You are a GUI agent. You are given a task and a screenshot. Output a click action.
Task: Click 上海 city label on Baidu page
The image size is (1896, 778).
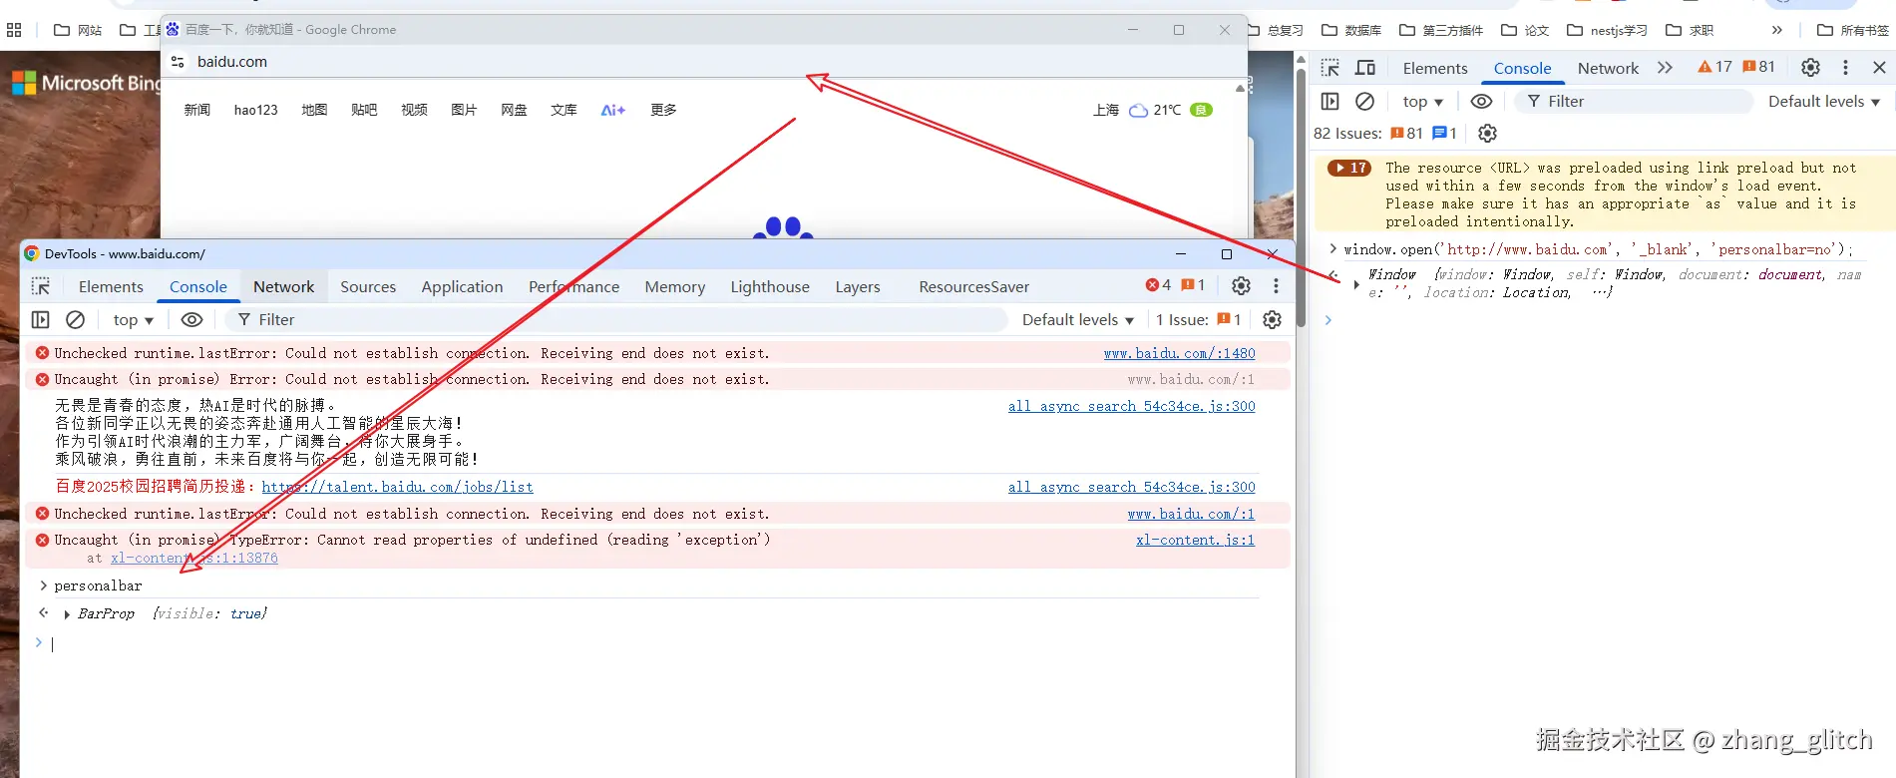click(1106, 110)
